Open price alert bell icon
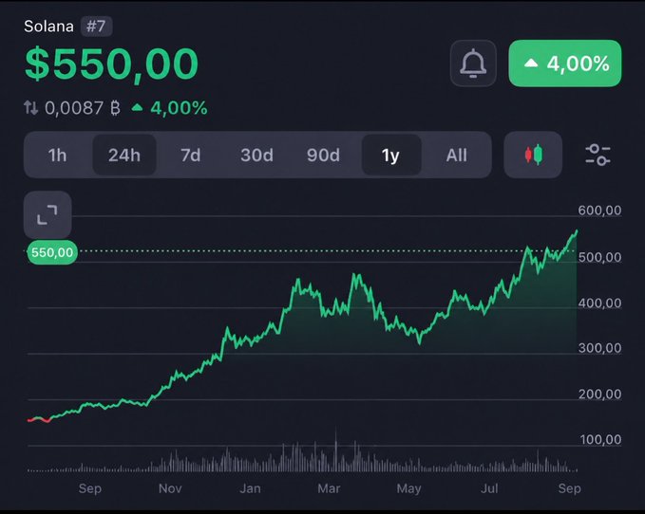This screenshot has height=514, width=645. click(x=473, y=64)
